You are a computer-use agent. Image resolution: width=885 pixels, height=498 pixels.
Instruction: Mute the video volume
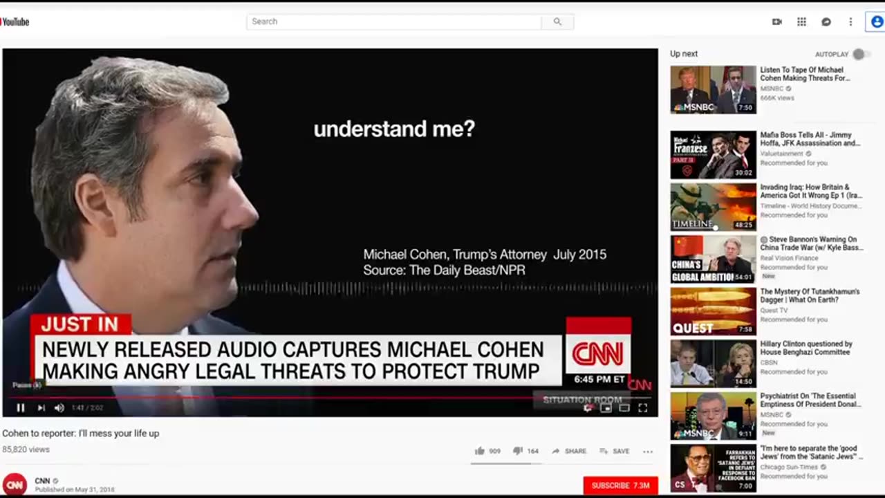(x=59, y=408)
